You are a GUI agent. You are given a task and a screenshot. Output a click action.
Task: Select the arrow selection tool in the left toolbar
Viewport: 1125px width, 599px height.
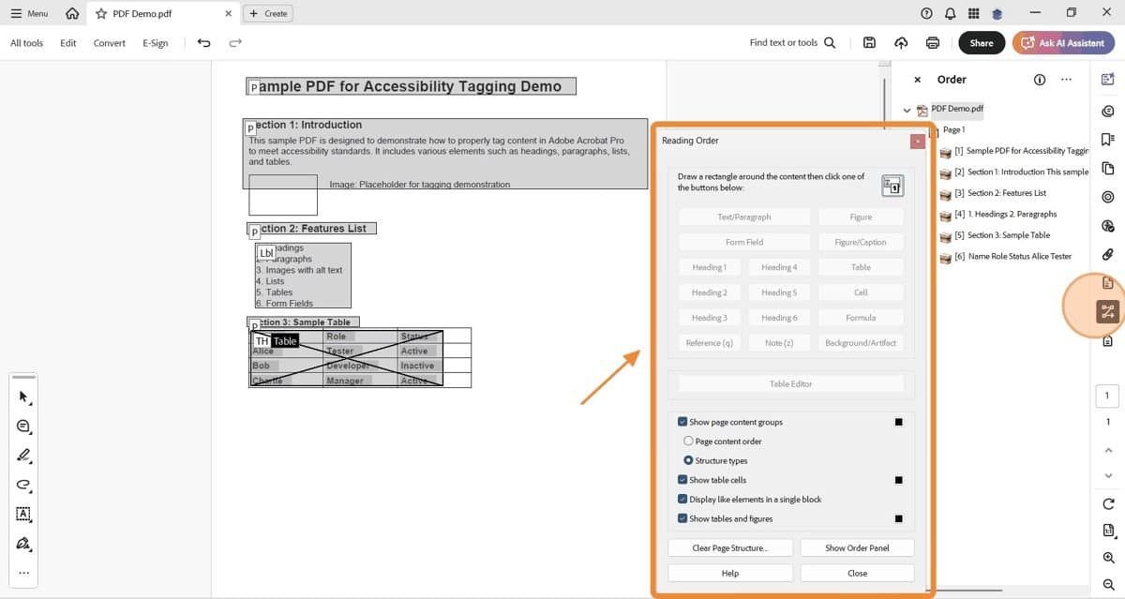coord(22,397)
